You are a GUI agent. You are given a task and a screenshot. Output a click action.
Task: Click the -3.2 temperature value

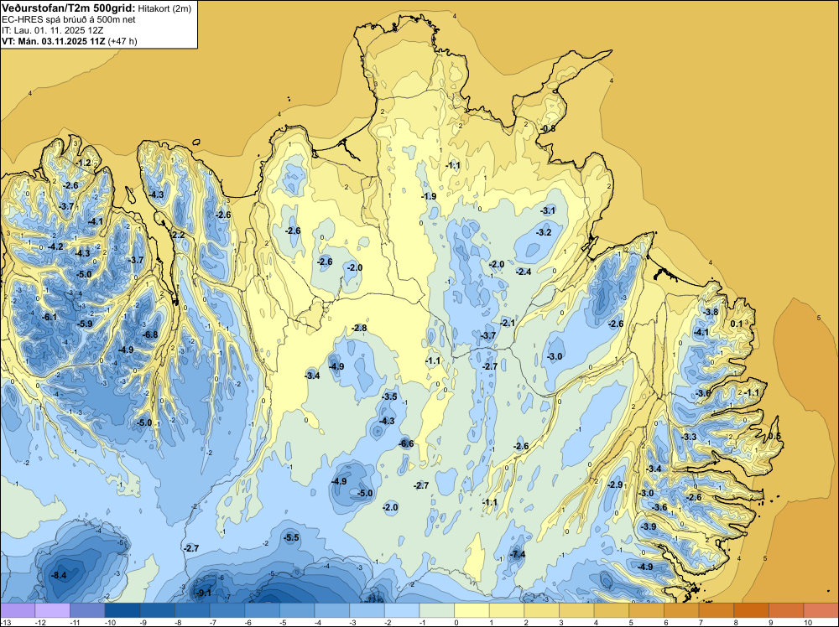[544, 232]
